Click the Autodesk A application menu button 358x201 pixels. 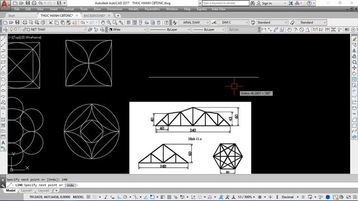point(4,4)
